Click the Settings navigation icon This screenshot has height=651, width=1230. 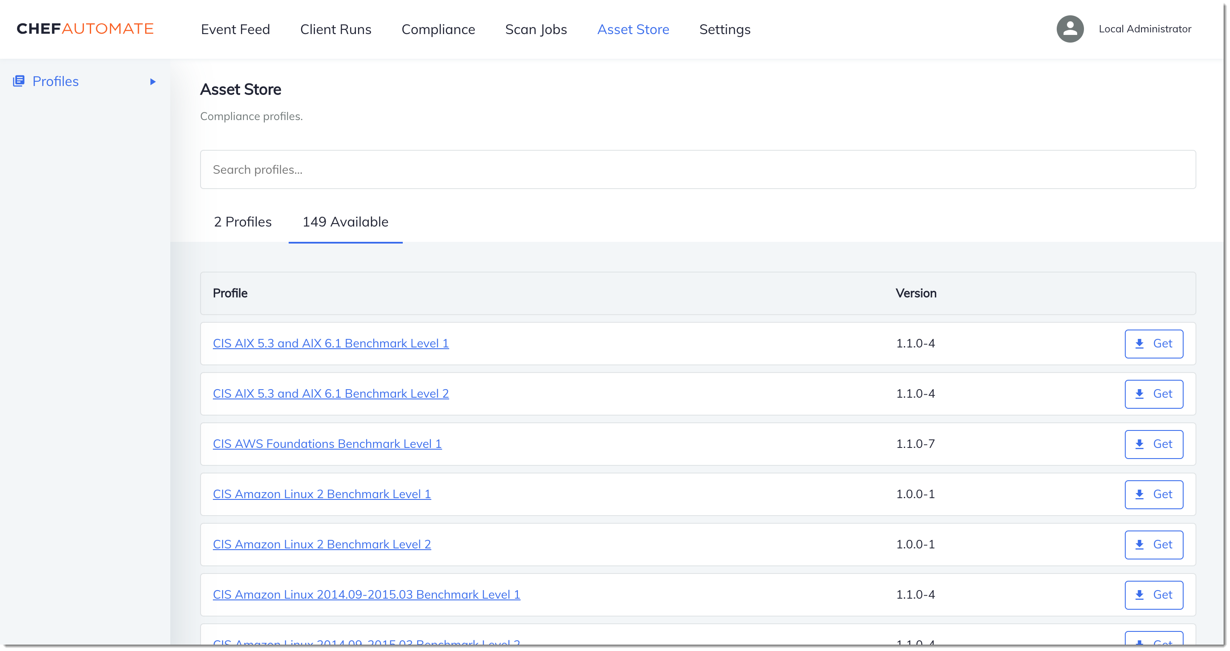pyautogui.click(x=724, y=29)
